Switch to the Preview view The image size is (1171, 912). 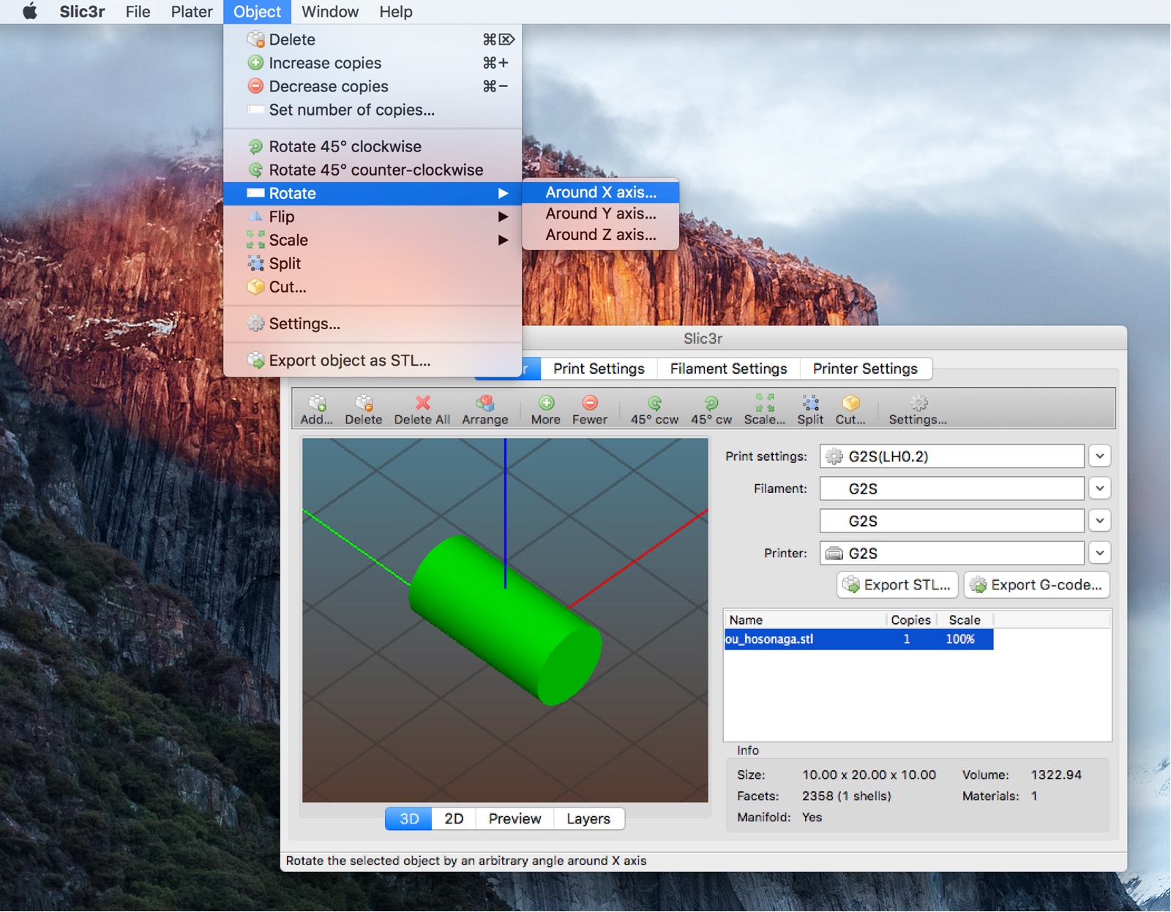(x=515, y=818)
